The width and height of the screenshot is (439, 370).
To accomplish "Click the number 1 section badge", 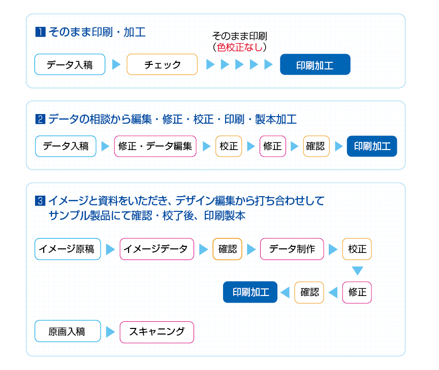I will [40, 32].
